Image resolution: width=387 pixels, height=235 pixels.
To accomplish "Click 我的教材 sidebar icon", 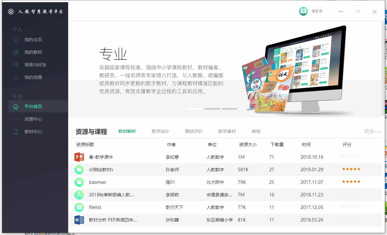I will click(15, 52).
